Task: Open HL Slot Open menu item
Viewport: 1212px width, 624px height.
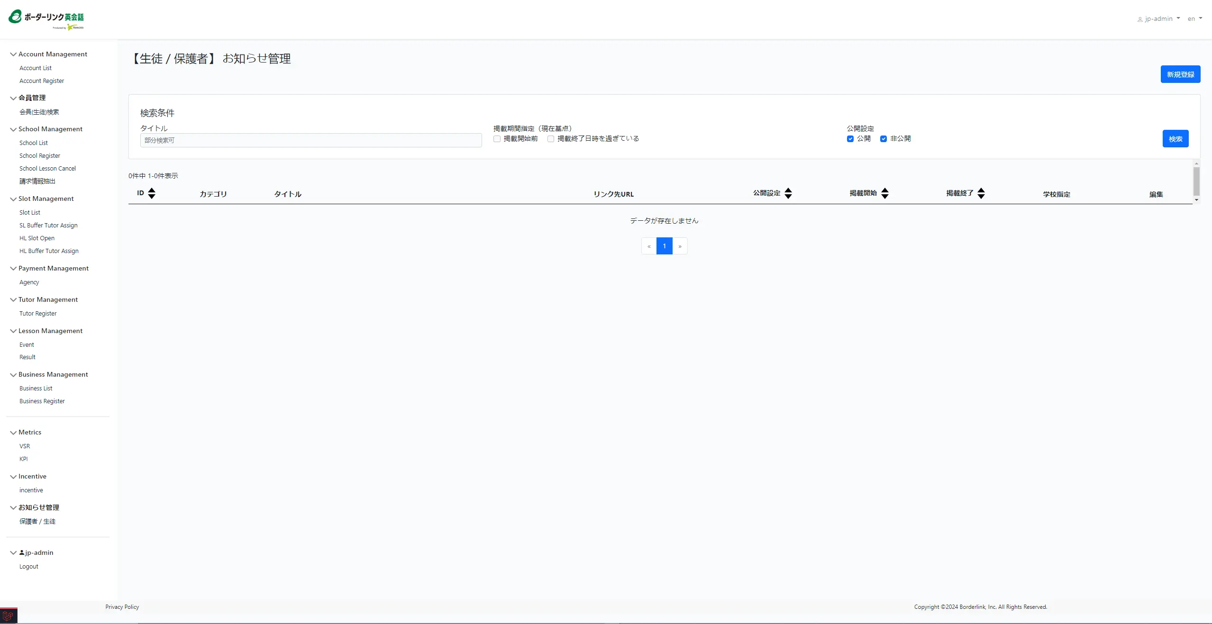Action: point(37,238)
